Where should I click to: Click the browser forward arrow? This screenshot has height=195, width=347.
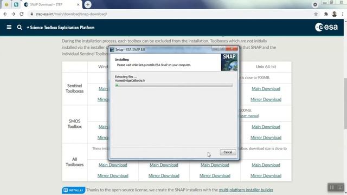13,14
